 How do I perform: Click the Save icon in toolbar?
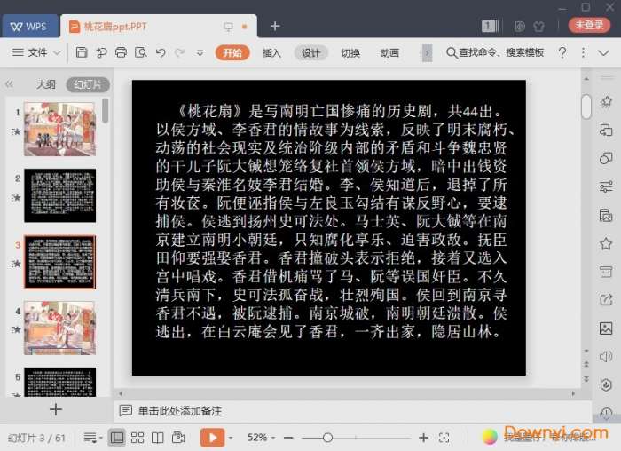click(82, 52)
